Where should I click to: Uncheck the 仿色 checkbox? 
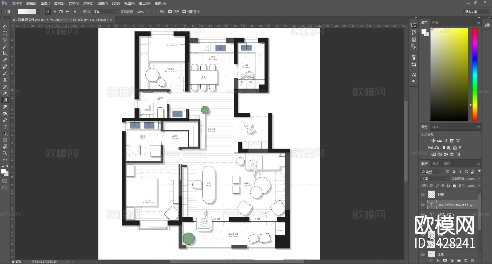(x=170, y=12)
